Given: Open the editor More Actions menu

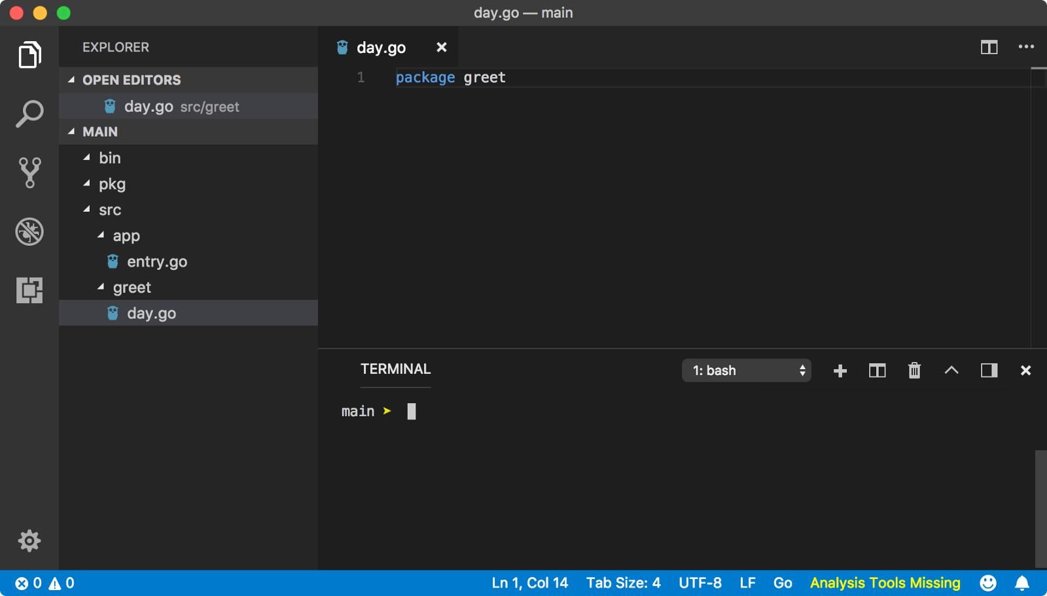Looking at the screenshot, I should (1026, 47).
